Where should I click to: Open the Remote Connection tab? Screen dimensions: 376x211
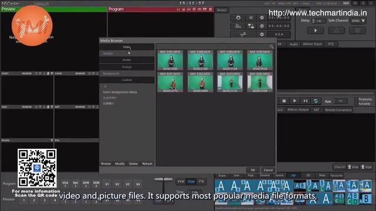pos(338,110)
